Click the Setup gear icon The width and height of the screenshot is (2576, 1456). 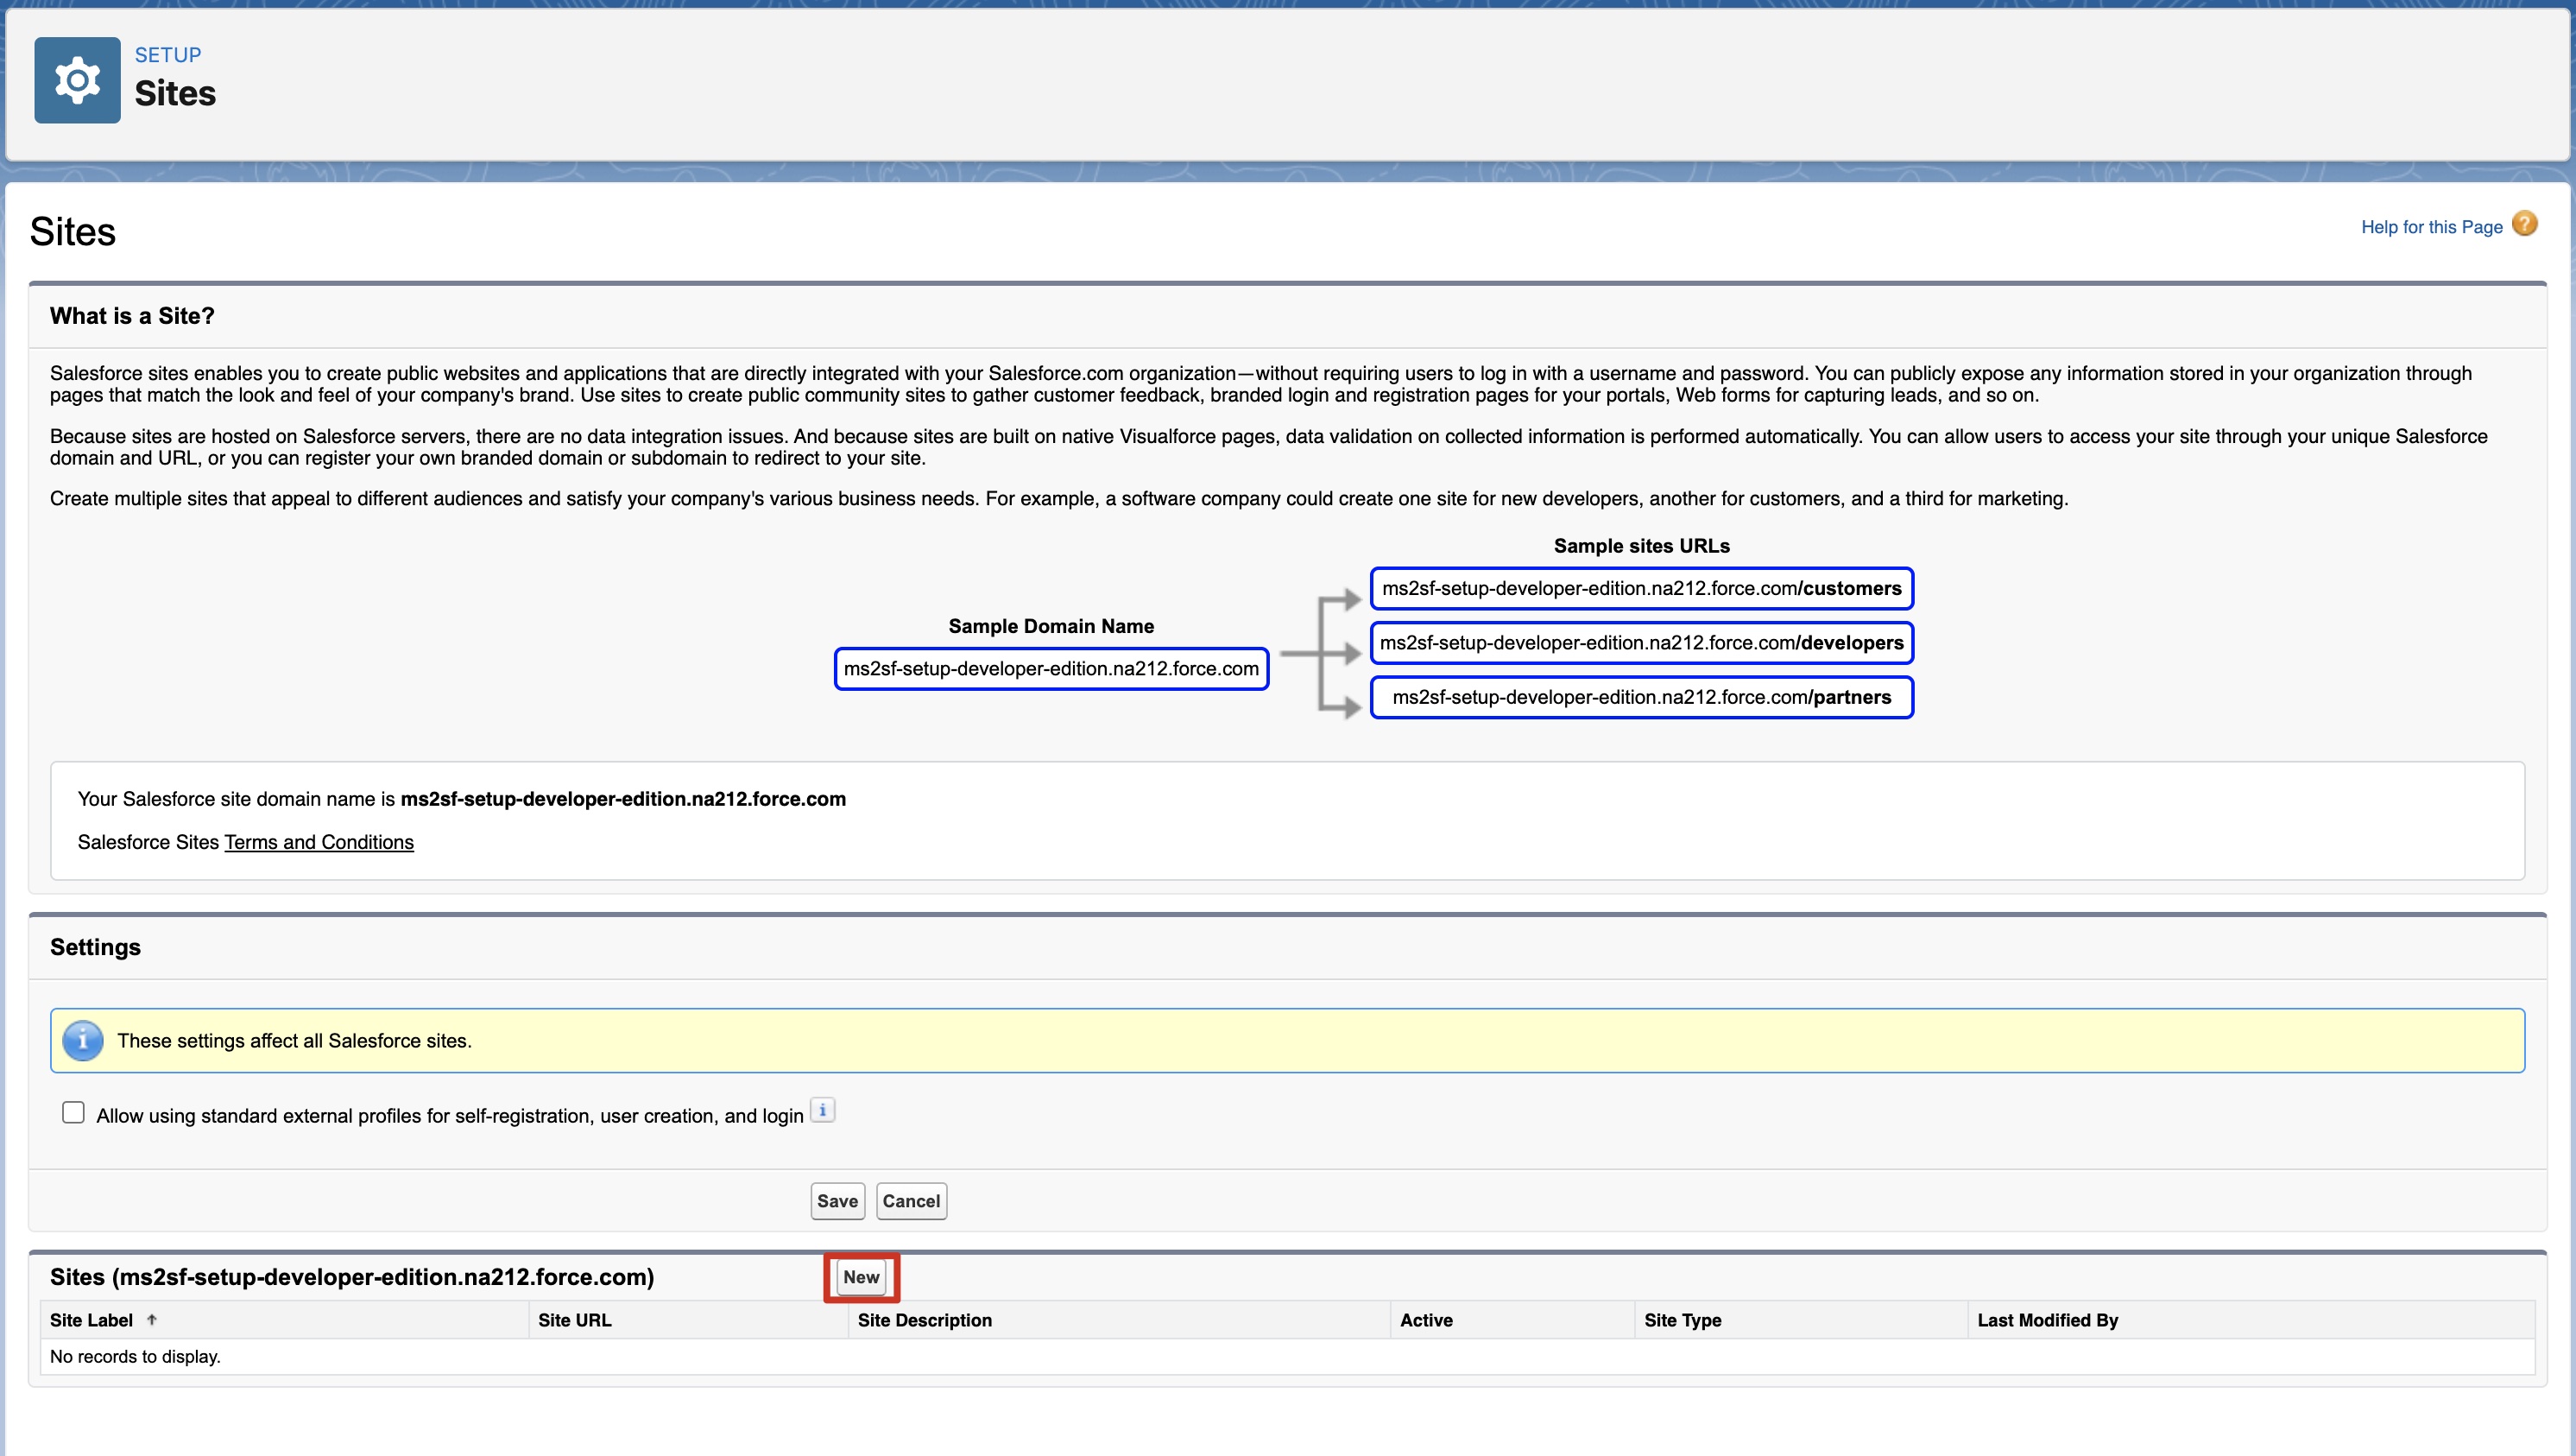(x=77, y=80)
